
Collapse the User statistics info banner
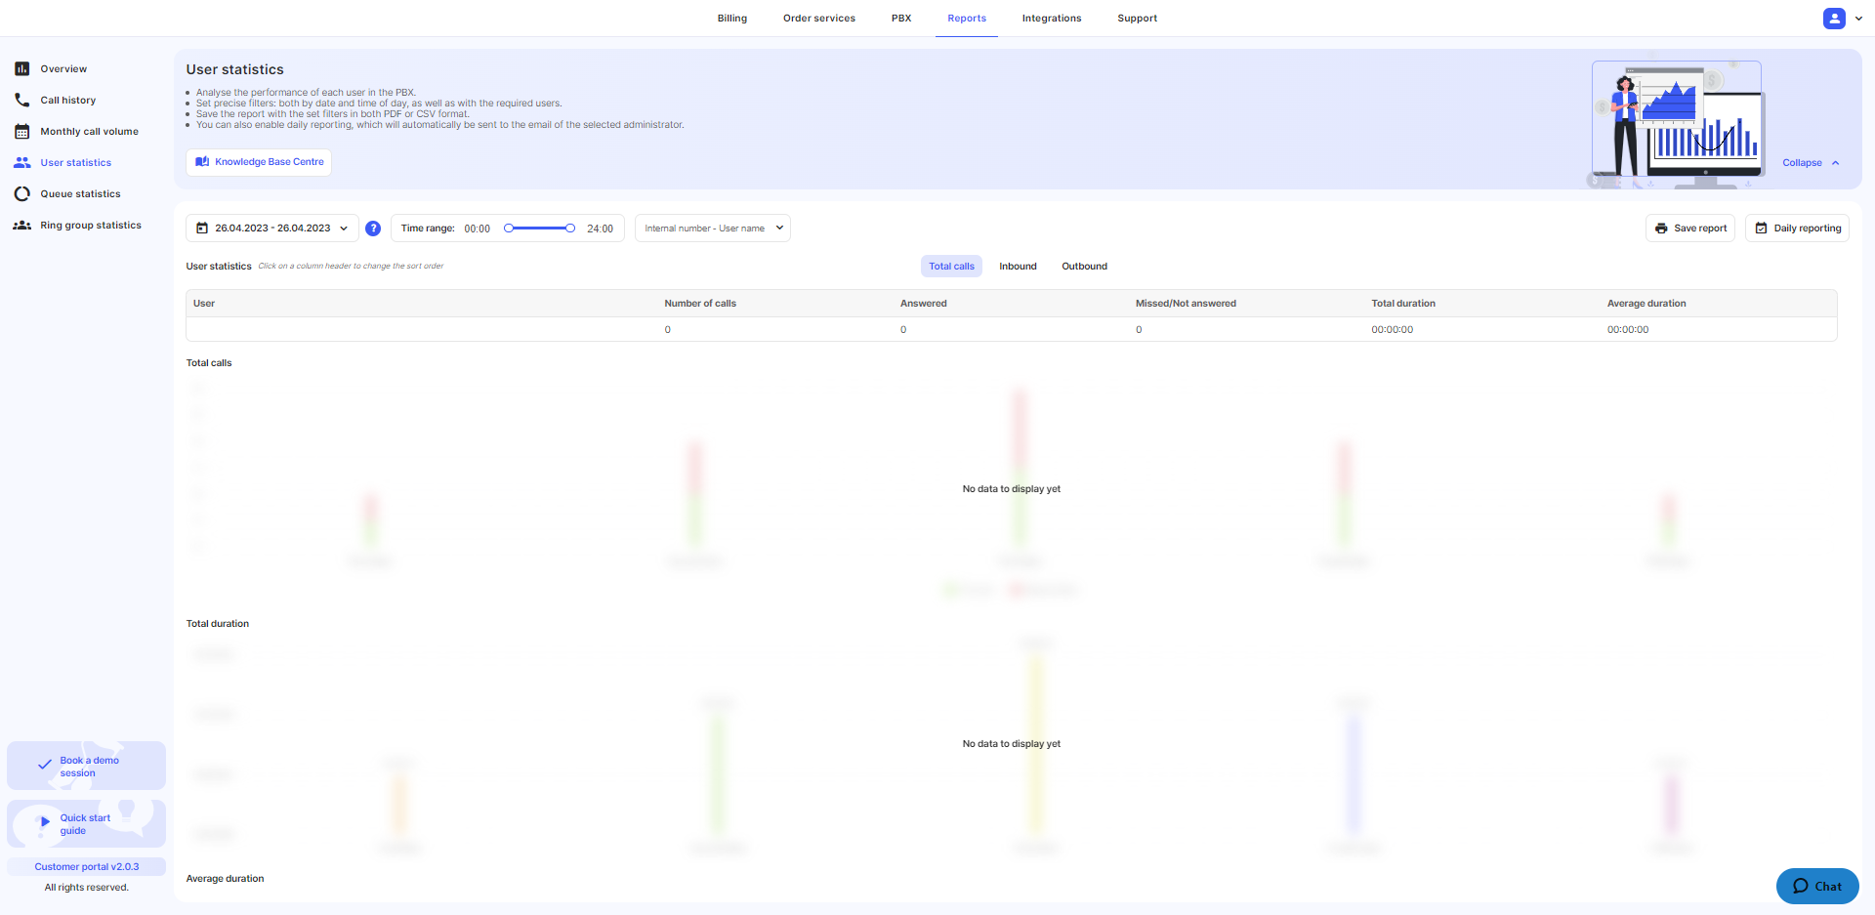[x=1811, y=163]
